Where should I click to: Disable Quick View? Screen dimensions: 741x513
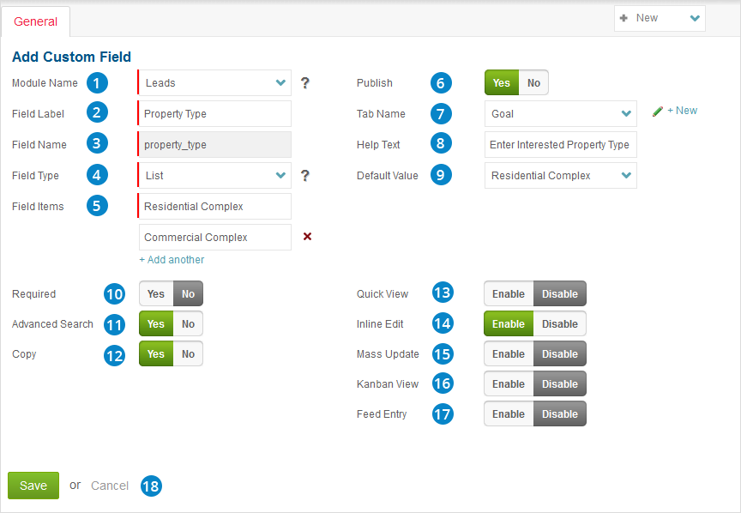(559, 293)
